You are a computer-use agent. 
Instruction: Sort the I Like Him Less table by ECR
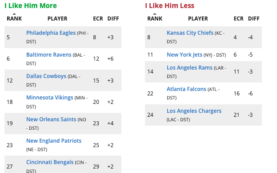click(238, 19)
